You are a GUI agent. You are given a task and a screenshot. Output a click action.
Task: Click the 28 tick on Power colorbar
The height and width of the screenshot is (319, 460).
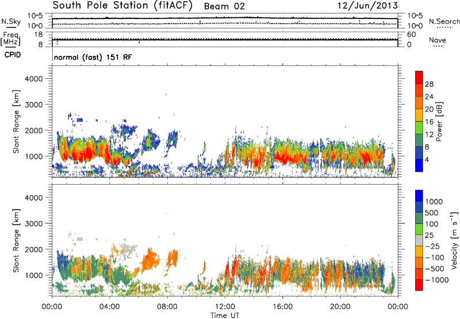click(429, 84)
